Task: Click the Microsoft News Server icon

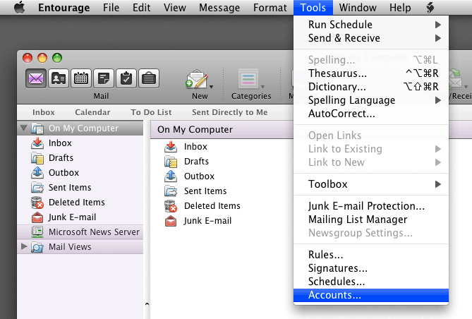Action: pos(37,231)
